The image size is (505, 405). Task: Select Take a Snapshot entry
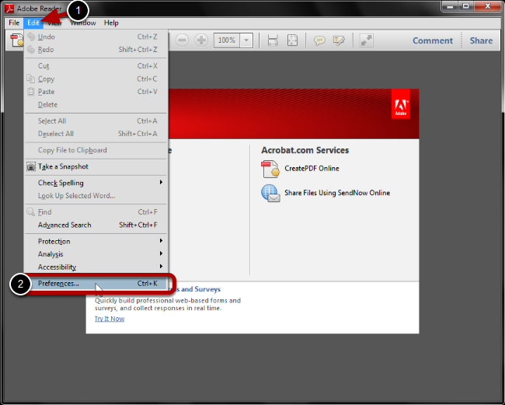tap(96, 166)
